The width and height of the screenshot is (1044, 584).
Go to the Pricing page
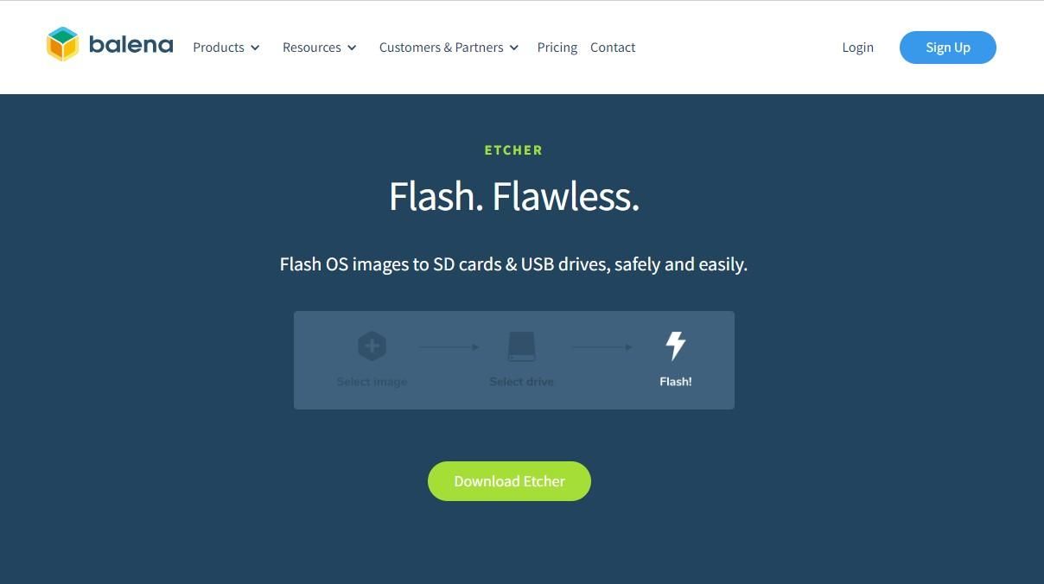557,48
